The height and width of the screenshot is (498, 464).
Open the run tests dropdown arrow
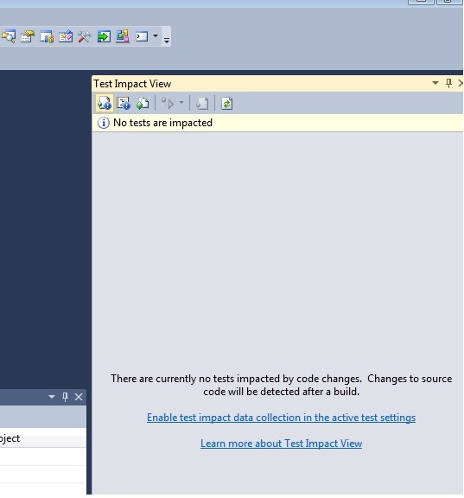tap(181, 103)
